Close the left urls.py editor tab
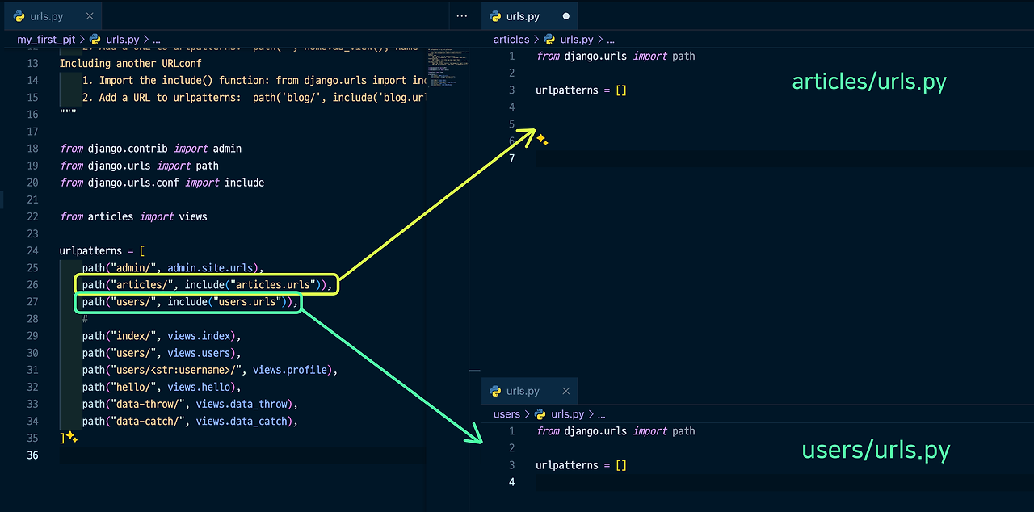 [x=89, y=16]
